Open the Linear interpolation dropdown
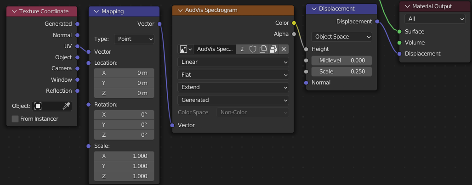 click(233, 62)
